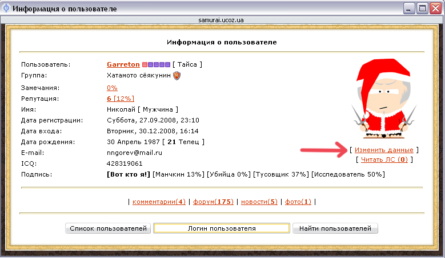Viewport: 445px width, 258px height.
Task: Focus the Логин пользователя input field
Action: pos(222,228)
